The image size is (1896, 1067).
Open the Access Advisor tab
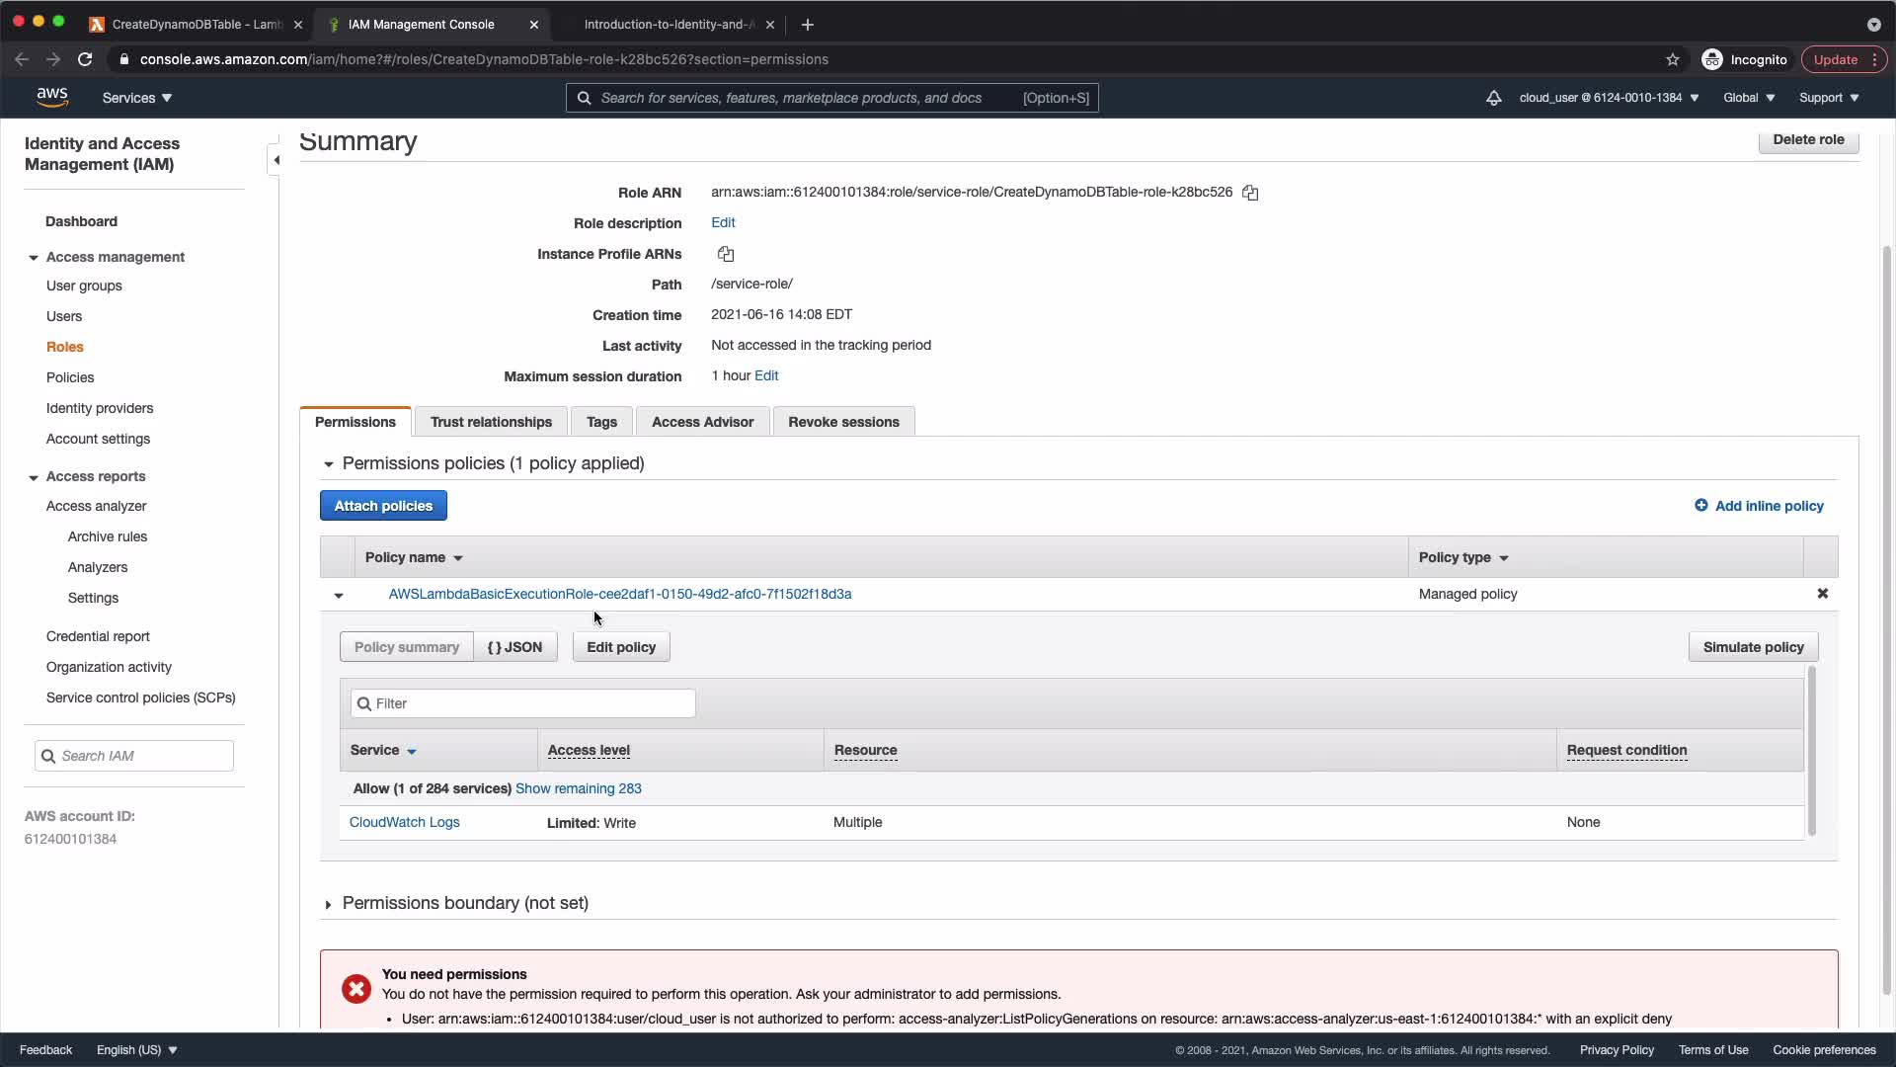(702, 422)
